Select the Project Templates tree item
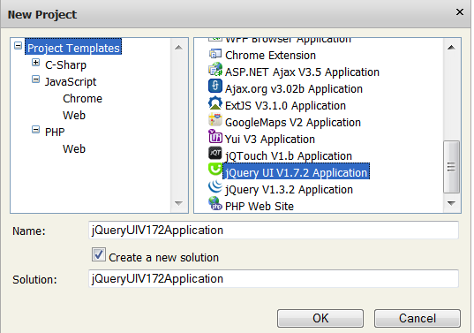Screen dimensions: 474x333 (x=73, y=48)
